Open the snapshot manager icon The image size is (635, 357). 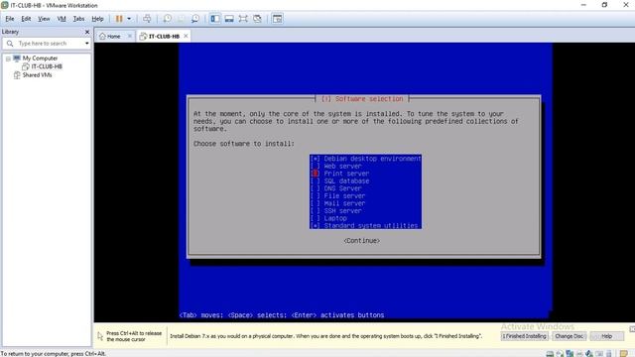pos(195,19)
